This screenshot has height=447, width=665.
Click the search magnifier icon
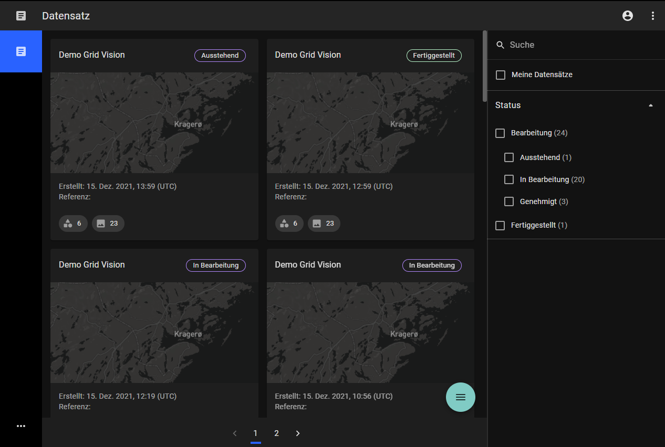500,45
